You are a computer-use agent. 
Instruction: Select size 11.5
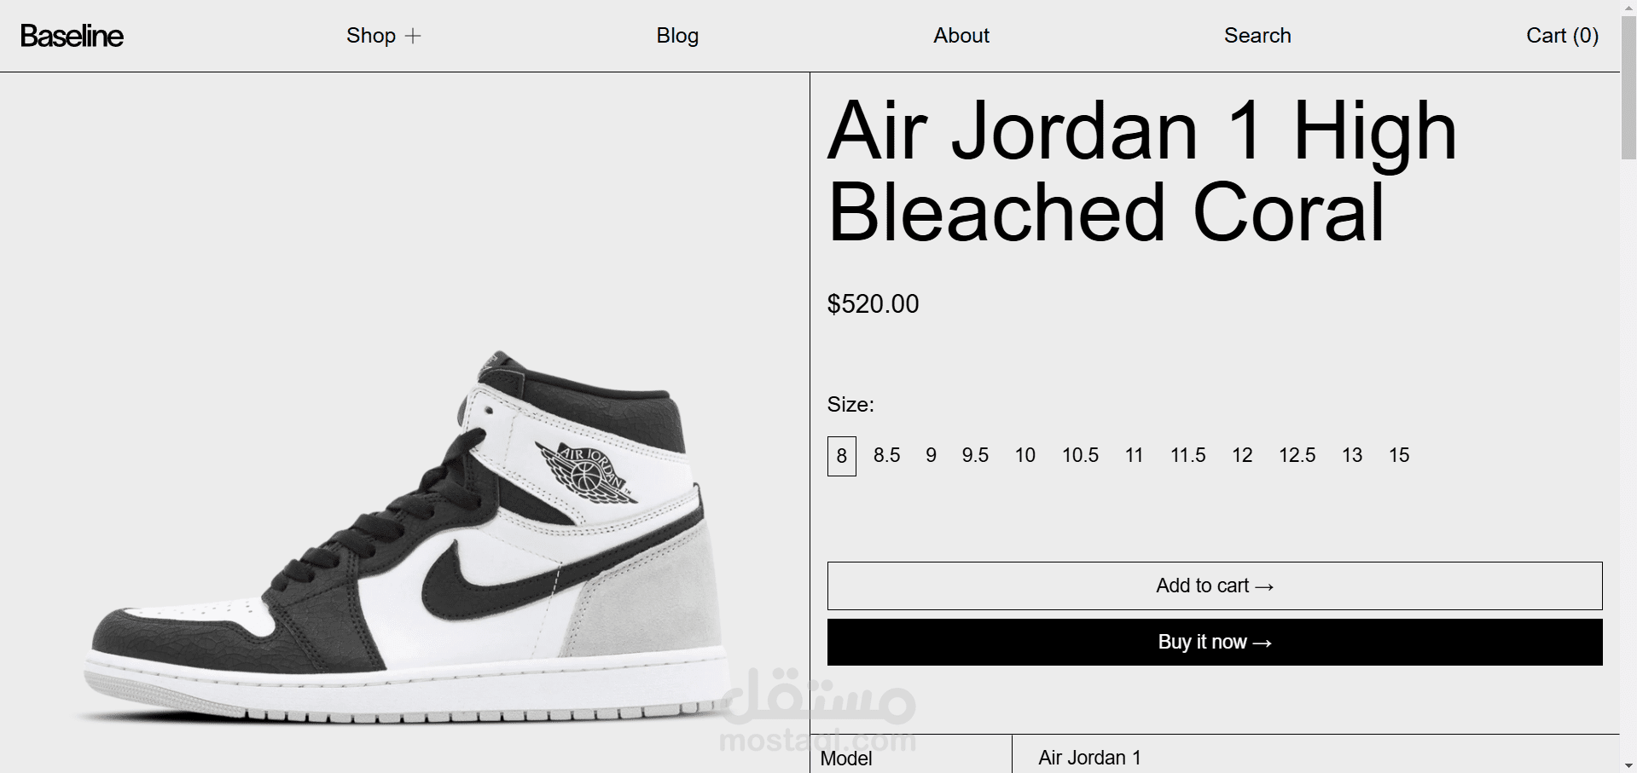1187,455
